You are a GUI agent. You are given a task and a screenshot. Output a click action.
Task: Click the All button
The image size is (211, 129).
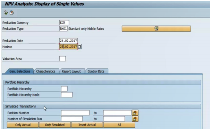[x=119, y=125]
